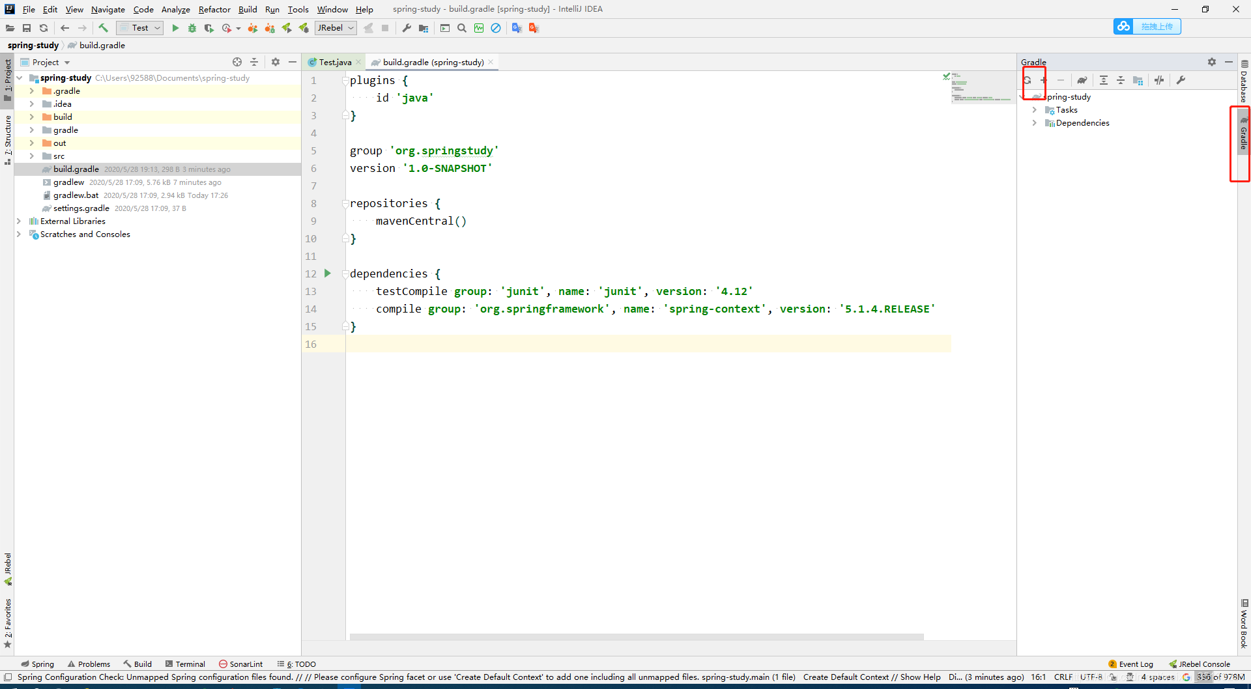
Task: Click the memory indicator in status bar
Action: [x=1220, y=677]
